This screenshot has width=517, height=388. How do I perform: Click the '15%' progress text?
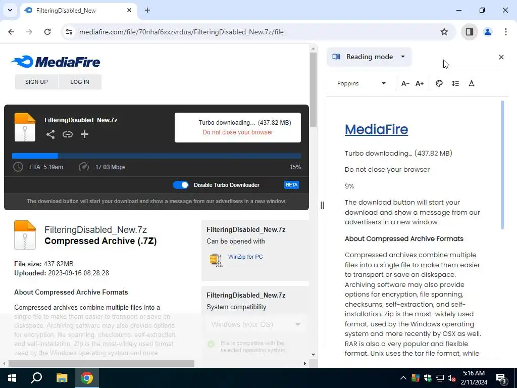(295, 167)
